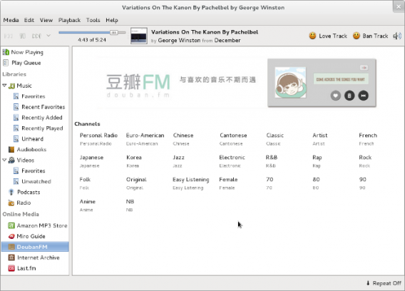Open the Unwatched playlist icon
Image resolution: width=405 pixels, height=291 pixels.
point(16,181)
